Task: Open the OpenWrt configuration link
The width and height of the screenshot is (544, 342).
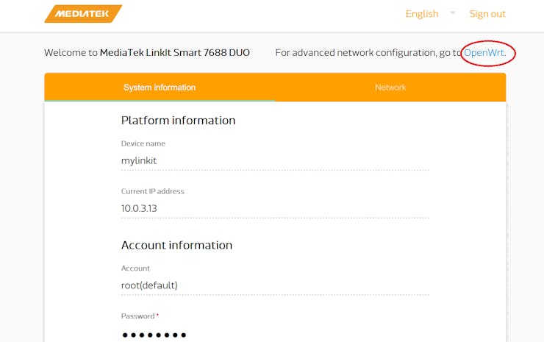Action: (484, 52)
